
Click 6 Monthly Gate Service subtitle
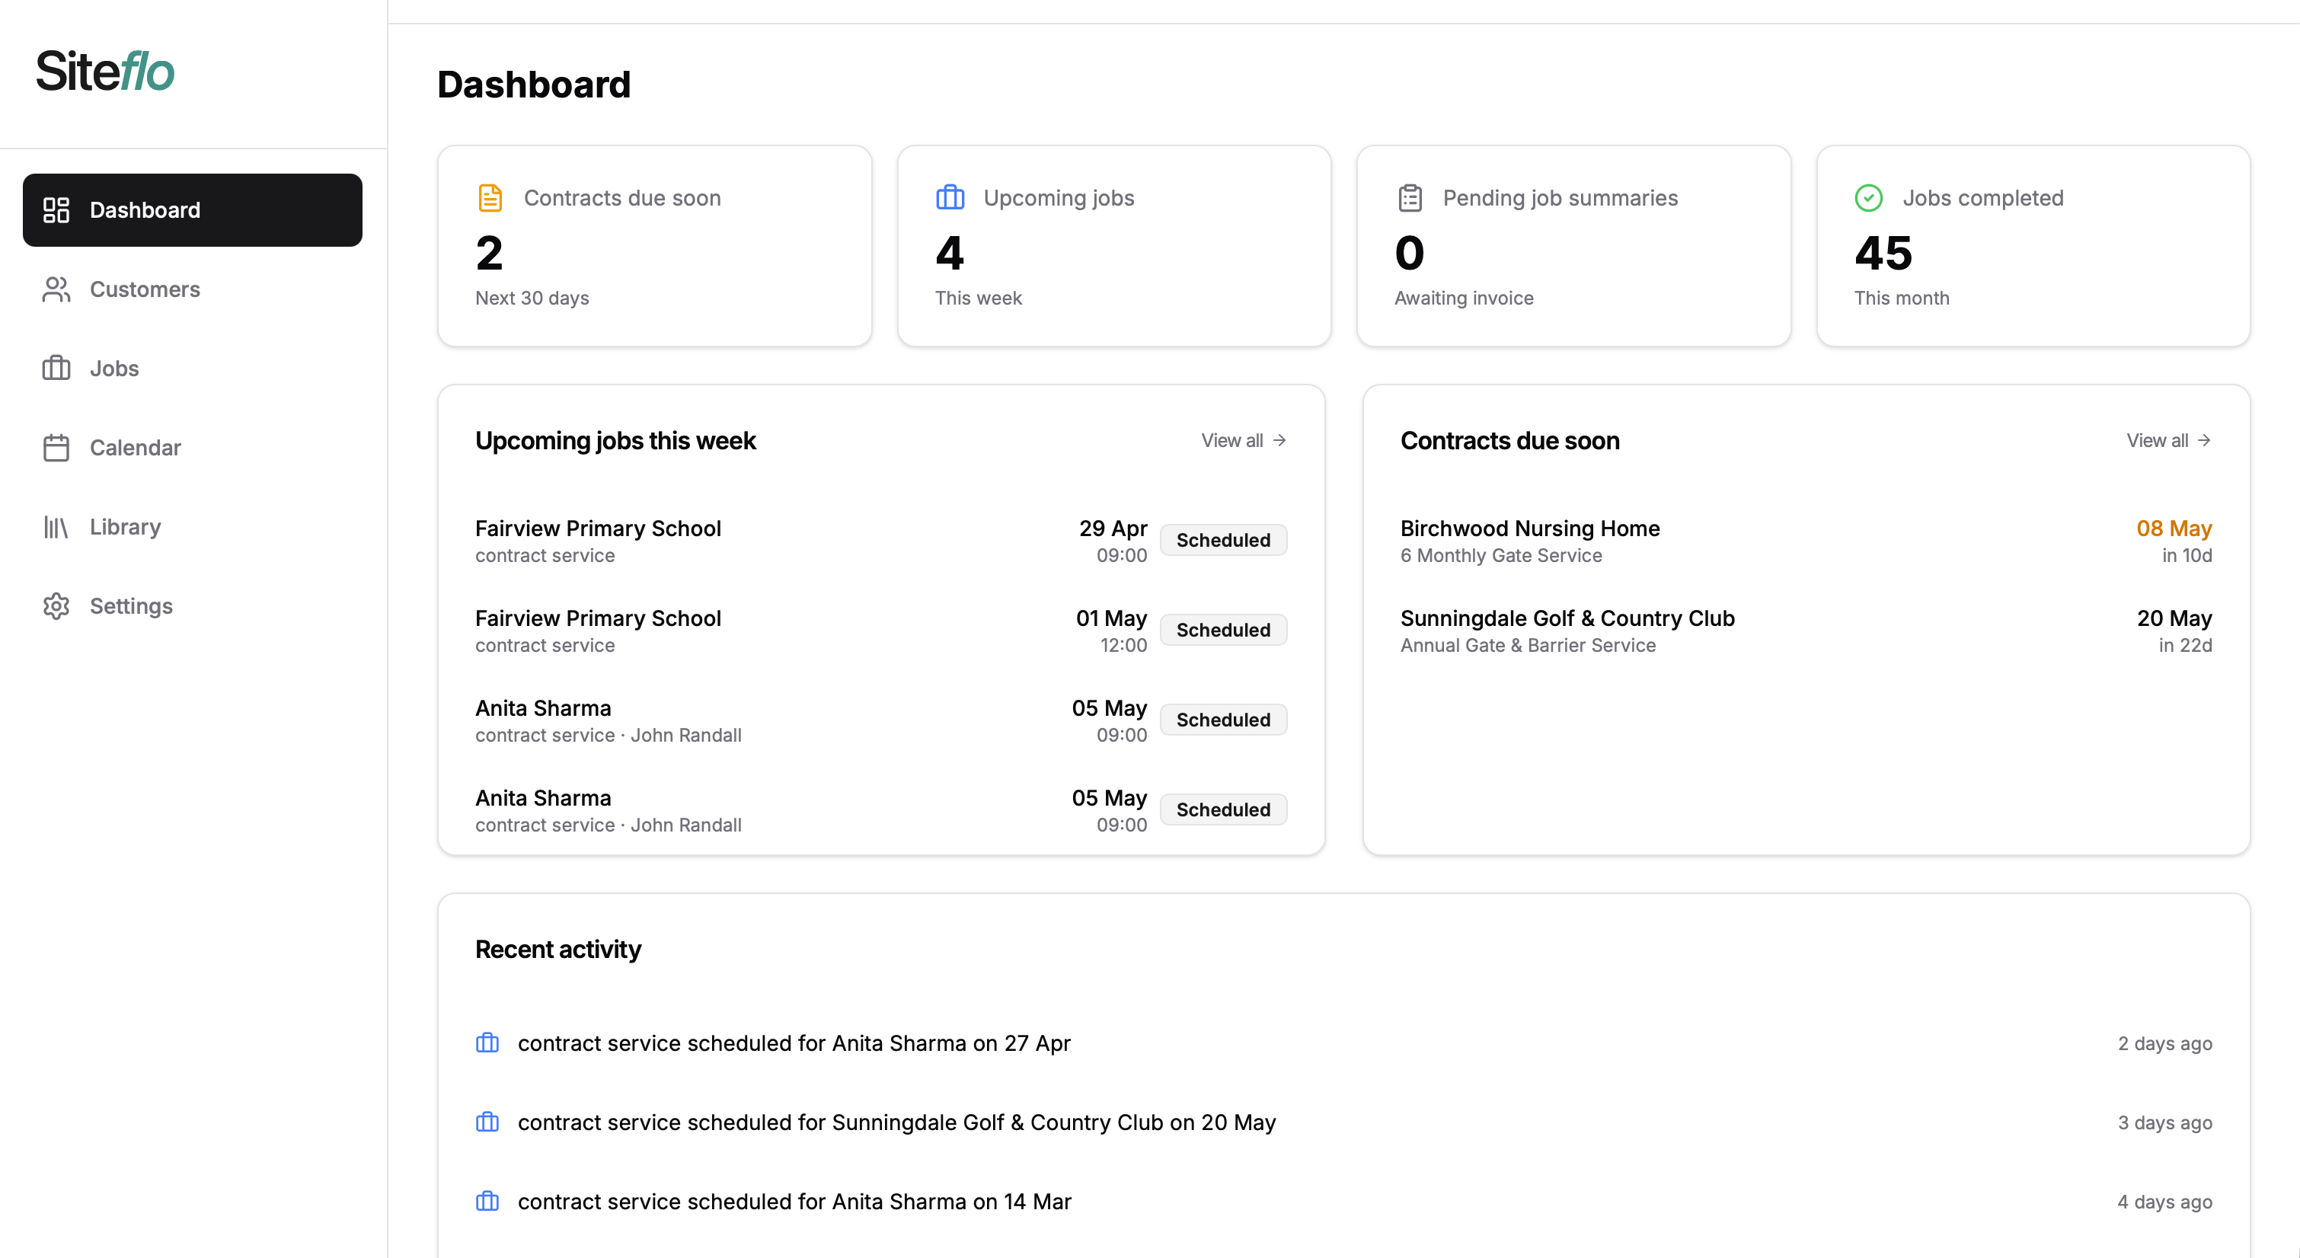click(x=1501, y=555)
